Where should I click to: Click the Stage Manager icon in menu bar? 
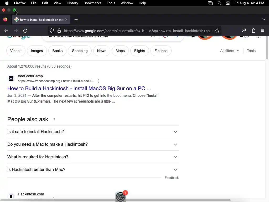point(210,3)
